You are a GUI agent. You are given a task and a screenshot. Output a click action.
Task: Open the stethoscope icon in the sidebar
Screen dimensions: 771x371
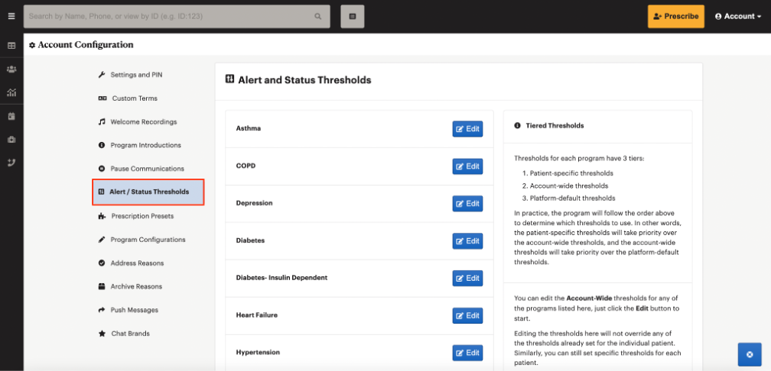[11, 163]
